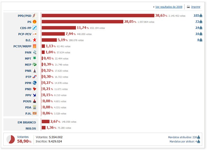
Task: Click the 38,63% percentage value
Action: coord(161,16)
